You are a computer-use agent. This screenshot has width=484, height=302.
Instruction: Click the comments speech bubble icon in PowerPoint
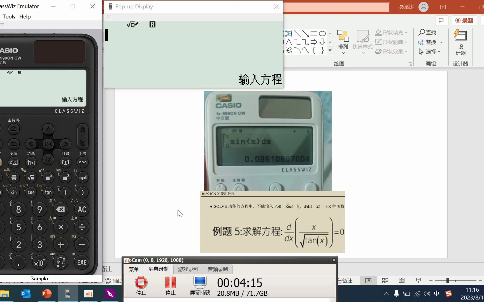[x=441, y=20]
